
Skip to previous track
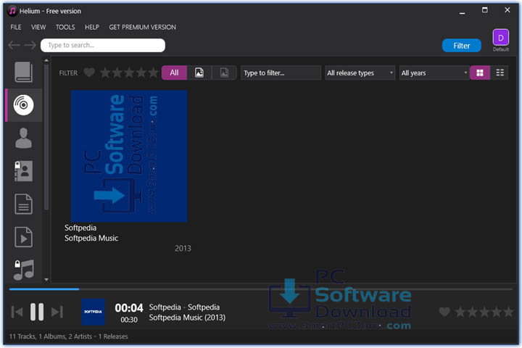pos(17,312)
